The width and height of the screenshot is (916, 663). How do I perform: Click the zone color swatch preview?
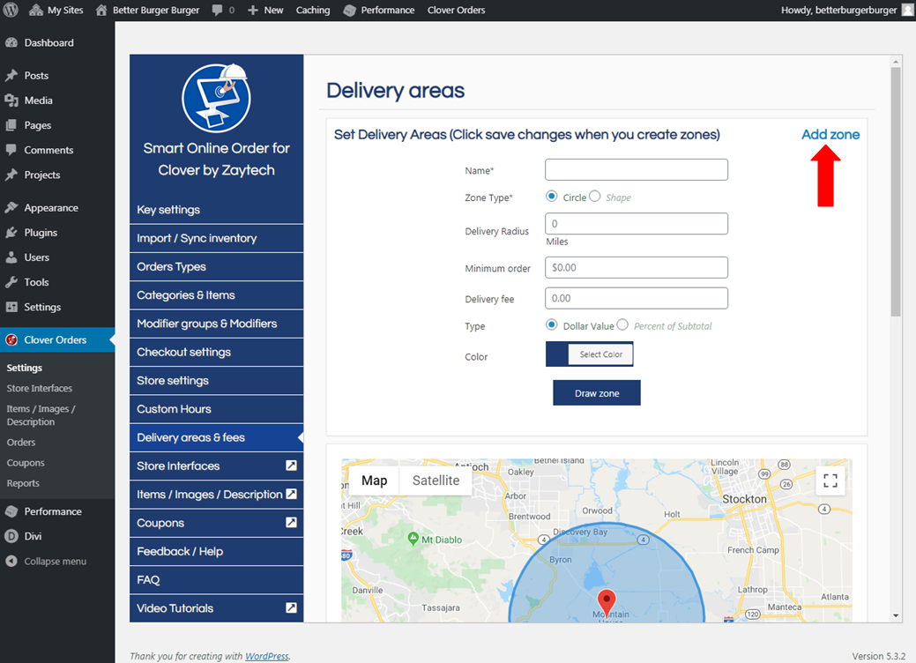click(557, 354)
